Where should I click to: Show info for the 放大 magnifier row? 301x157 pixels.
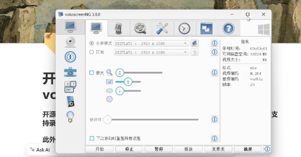(x=214, y=72)
